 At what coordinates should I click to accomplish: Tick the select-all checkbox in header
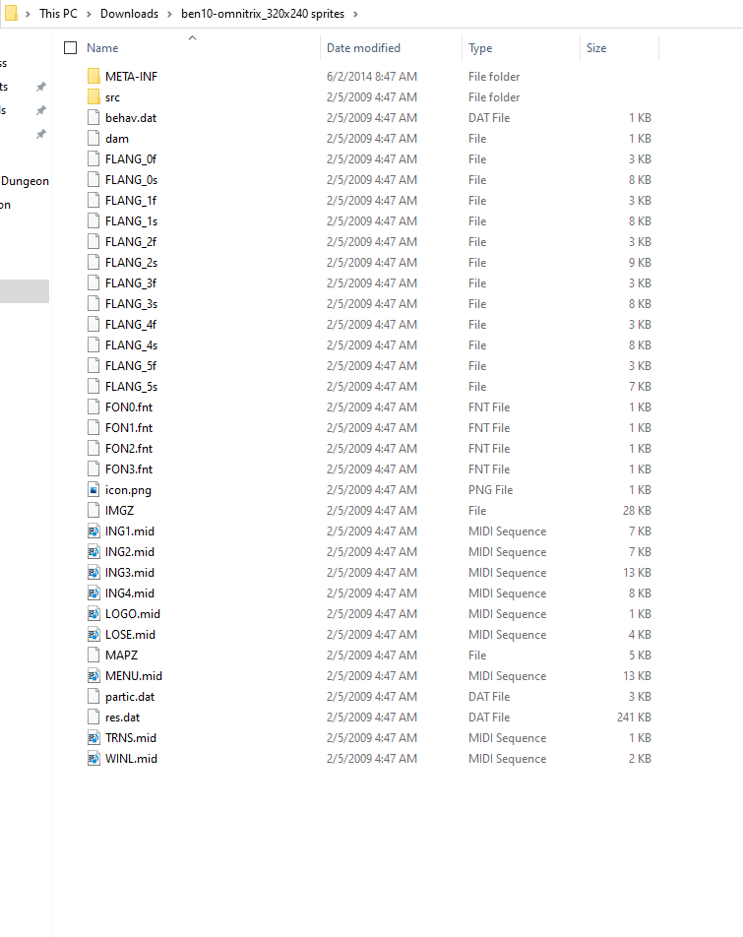click(71, 48)
